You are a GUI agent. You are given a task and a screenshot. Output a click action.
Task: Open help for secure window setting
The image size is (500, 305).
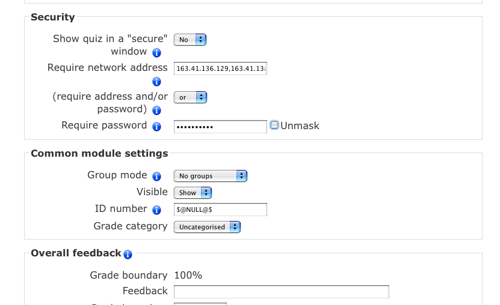click(156, 52)
